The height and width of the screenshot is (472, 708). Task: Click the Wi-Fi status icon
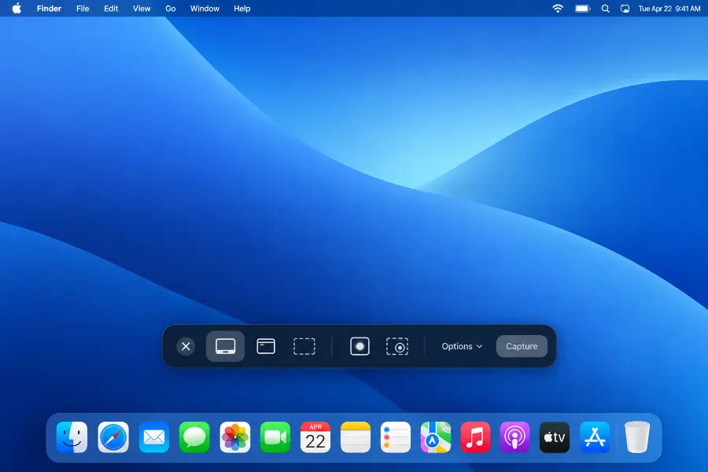click(x=558, y=9)
